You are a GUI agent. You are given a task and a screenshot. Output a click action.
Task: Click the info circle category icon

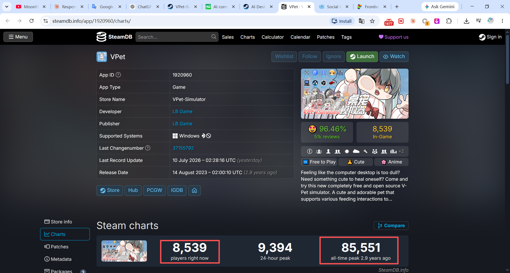tap(310, 151)
